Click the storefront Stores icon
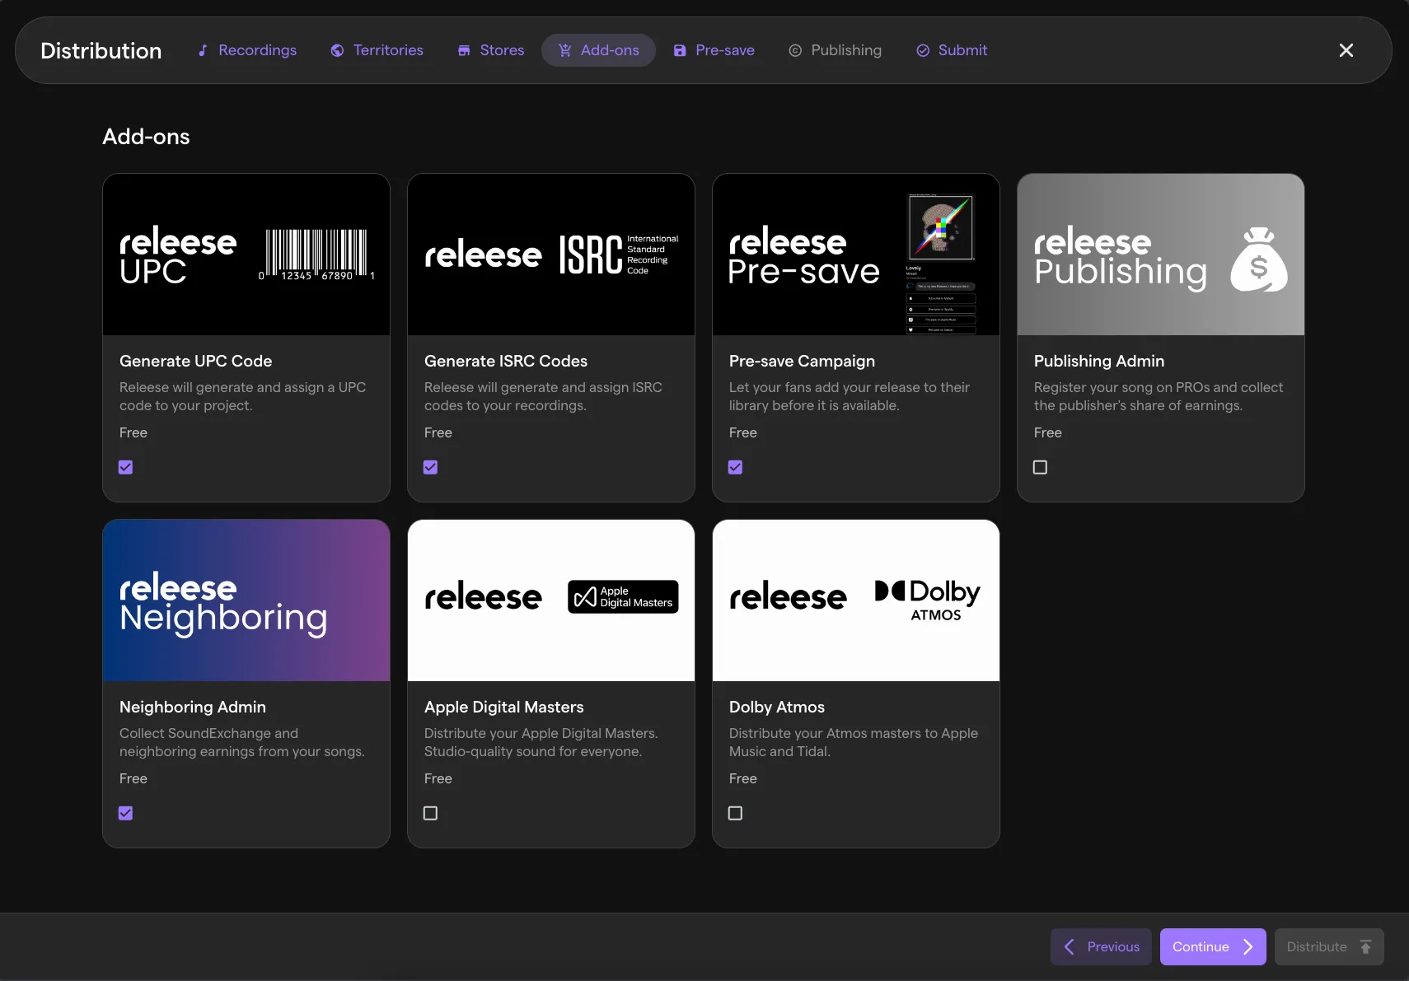 tap(464, 50)
